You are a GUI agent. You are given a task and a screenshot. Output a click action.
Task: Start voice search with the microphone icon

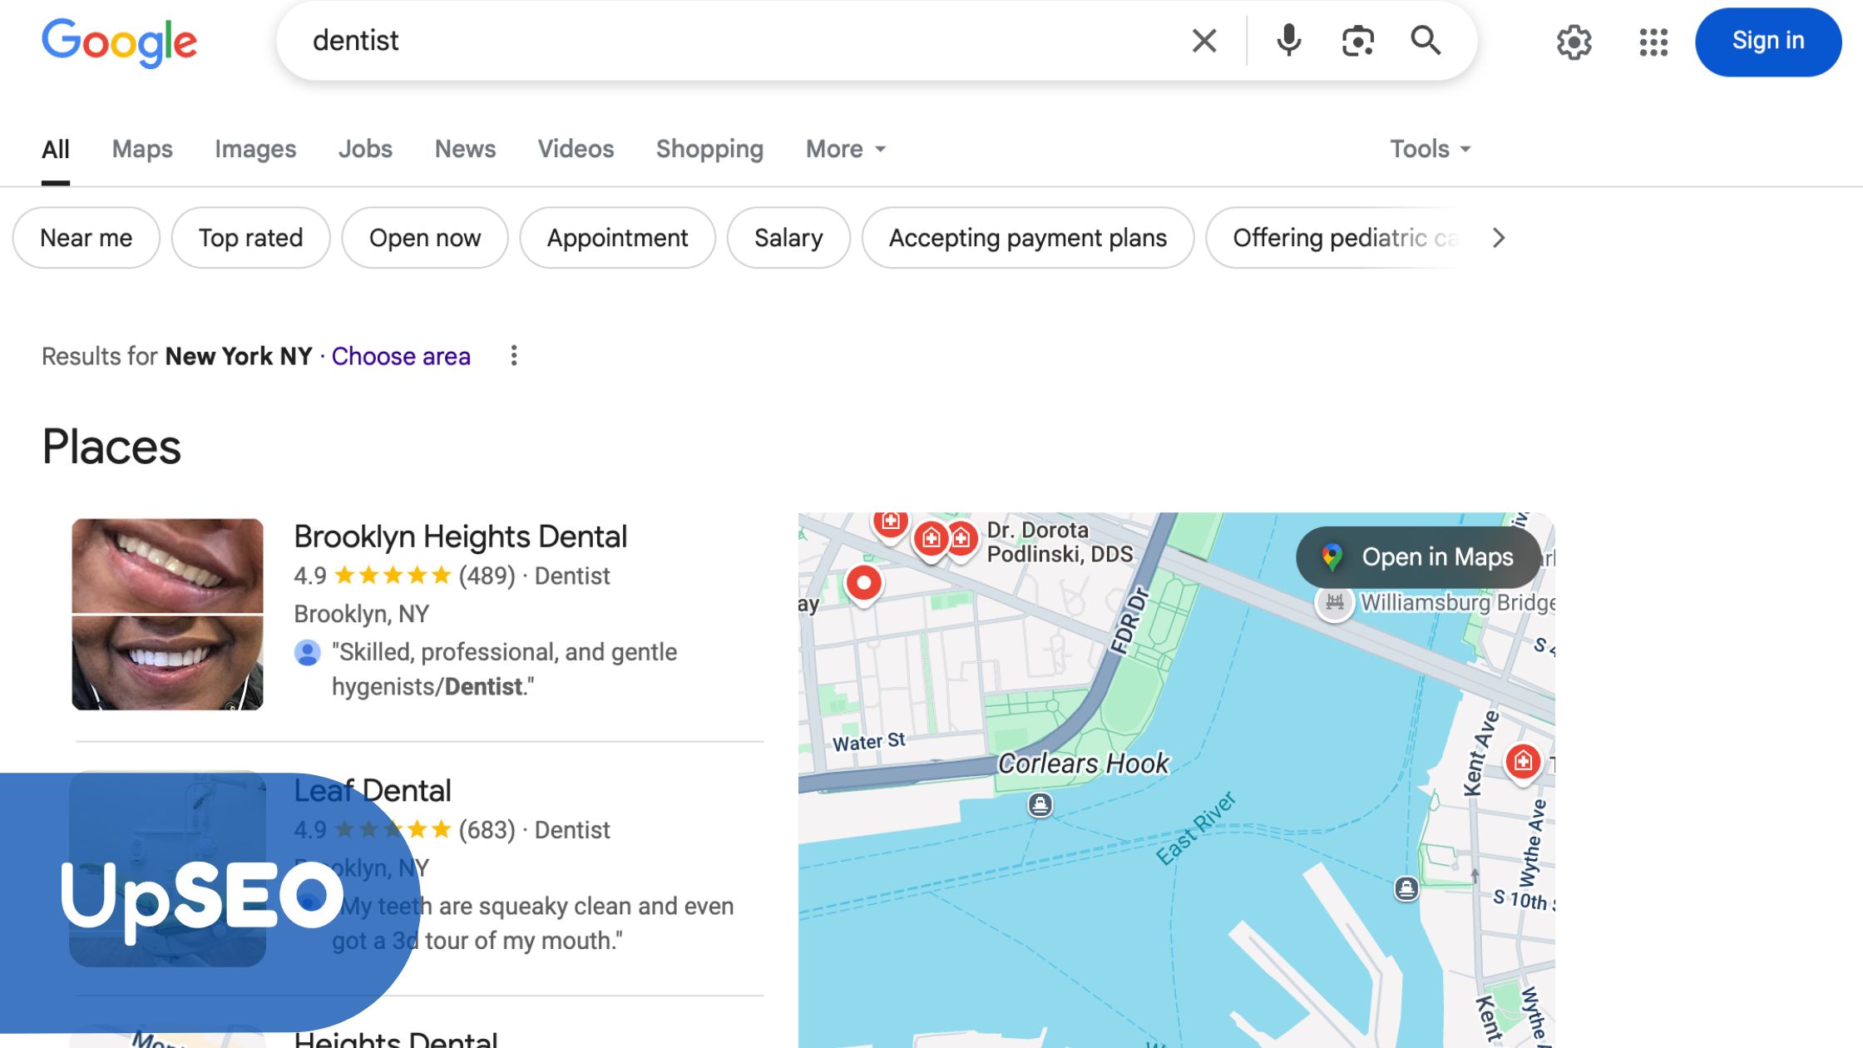tap(1288, 40)
